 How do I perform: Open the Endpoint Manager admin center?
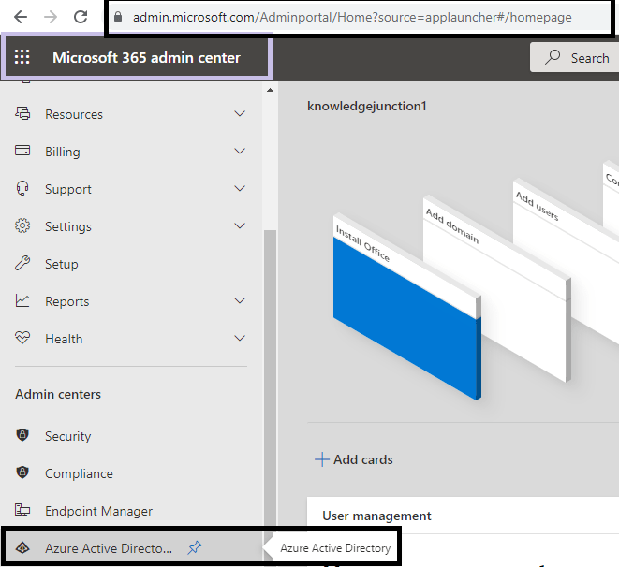(x=131, y=511)
